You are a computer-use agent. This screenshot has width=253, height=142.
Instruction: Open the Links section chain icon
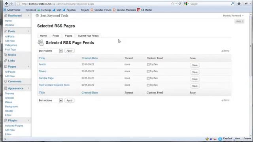pos(6,60)
